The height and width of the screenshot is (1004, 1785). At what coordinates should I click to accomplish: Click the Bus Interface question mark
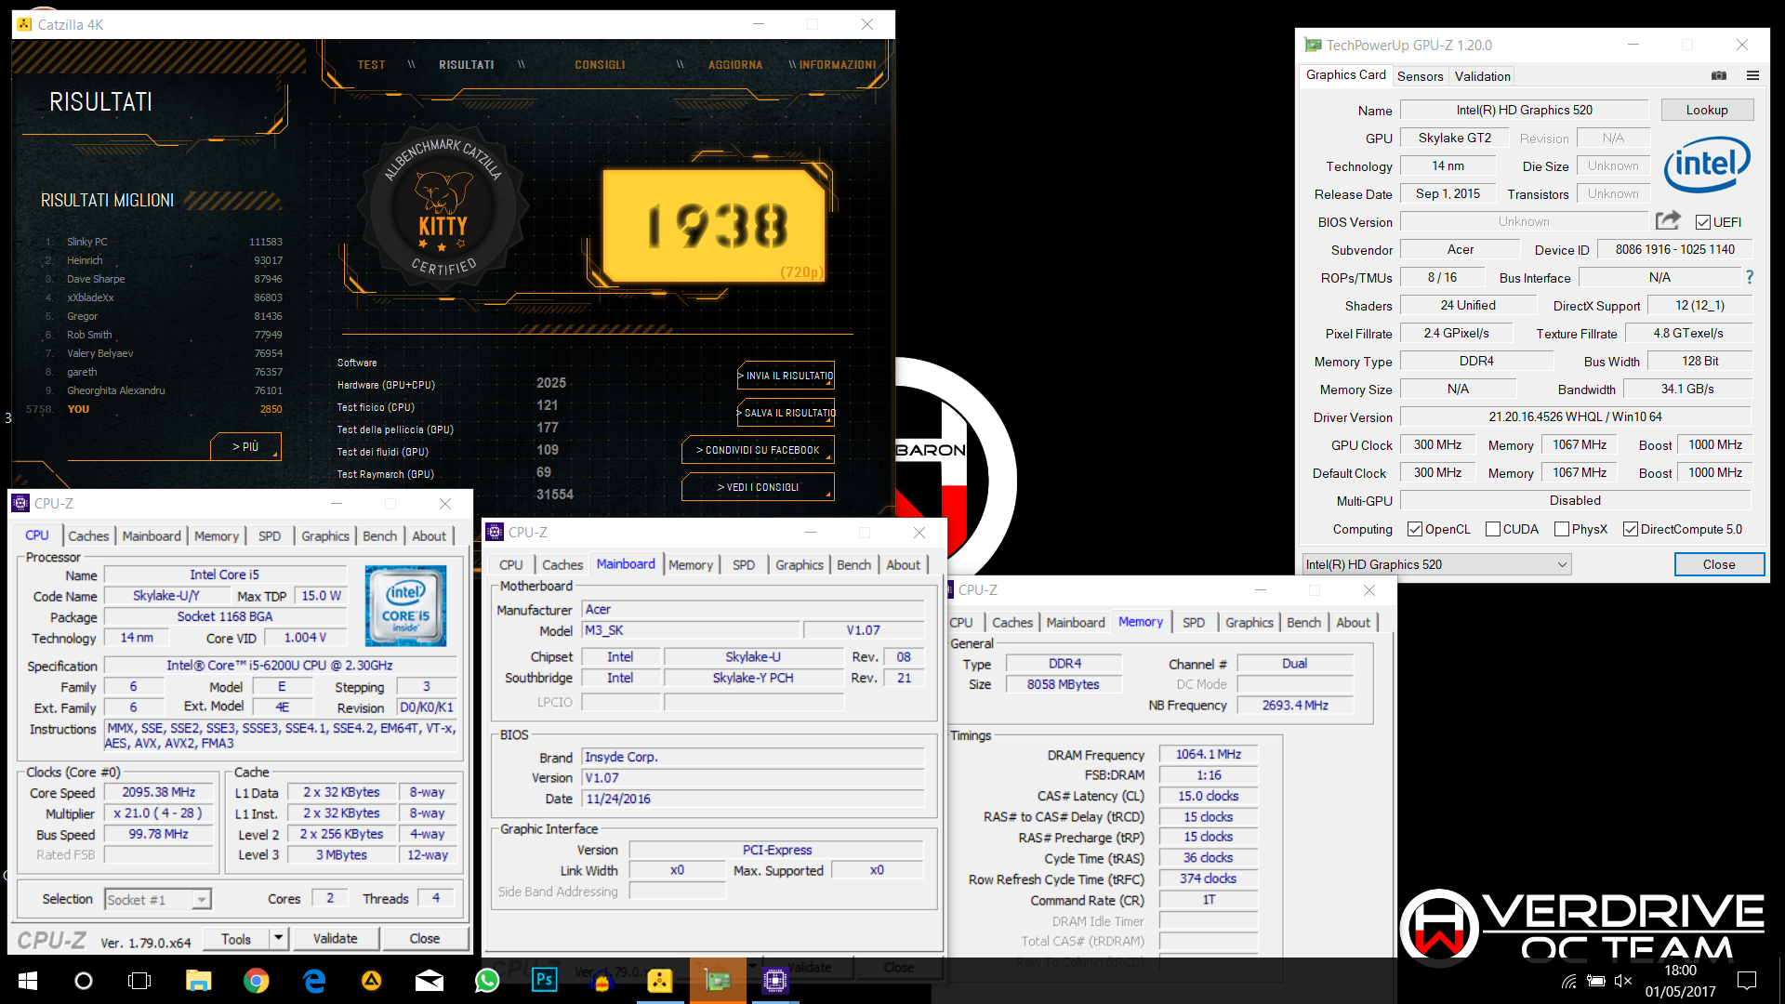click(1750, 277)
